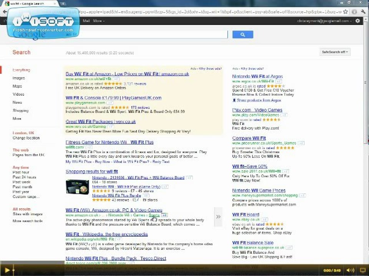Viewport: 369px width, 276px height.
Task: Click the Wii Fit product thumbnail
Action: pos(77,187)
